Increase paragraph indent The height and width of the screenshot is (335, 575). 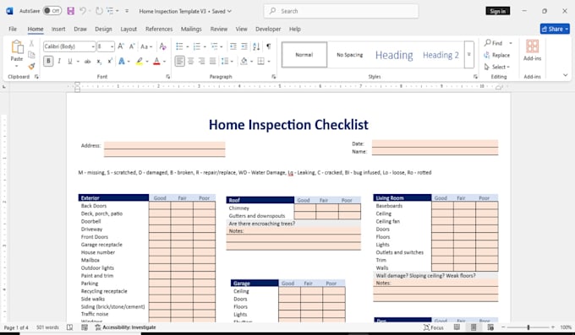[x=244, y=46]
